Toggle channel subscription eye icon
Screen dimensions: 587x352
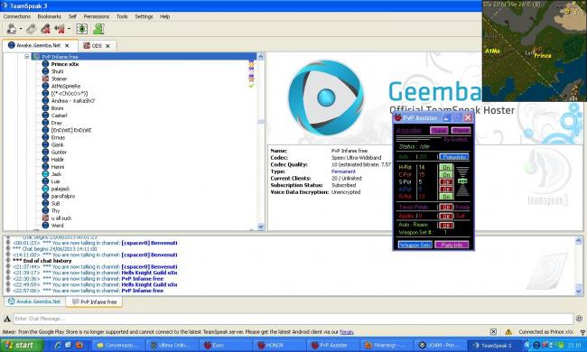tap(82, 29)
